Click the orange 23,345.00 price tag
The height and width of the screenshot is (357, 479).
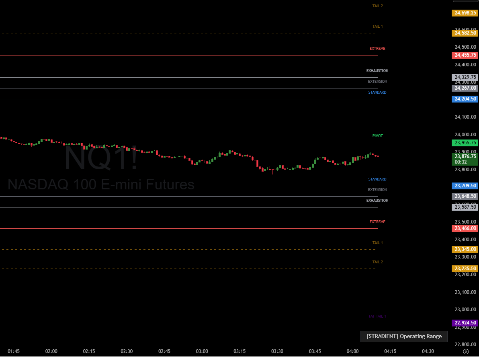tap(465, 249)
